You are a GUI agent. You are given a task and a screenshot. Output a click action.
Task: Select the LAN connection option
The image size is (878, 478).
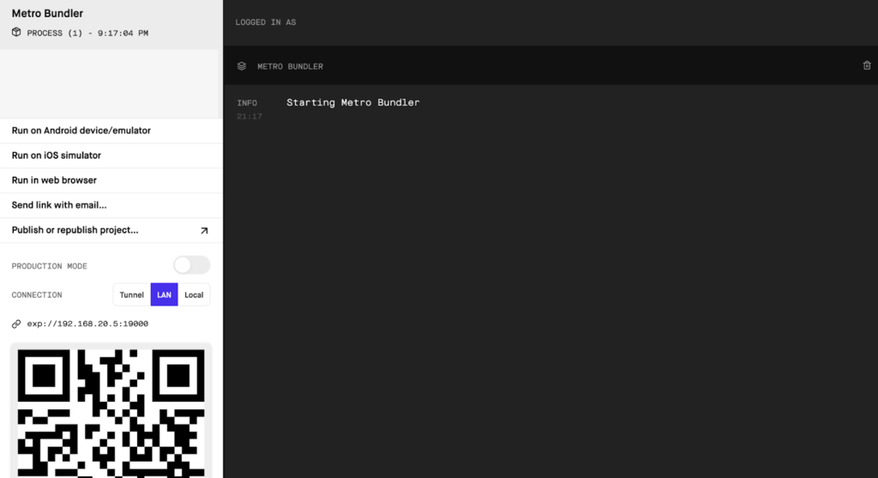tap(164, 294)
